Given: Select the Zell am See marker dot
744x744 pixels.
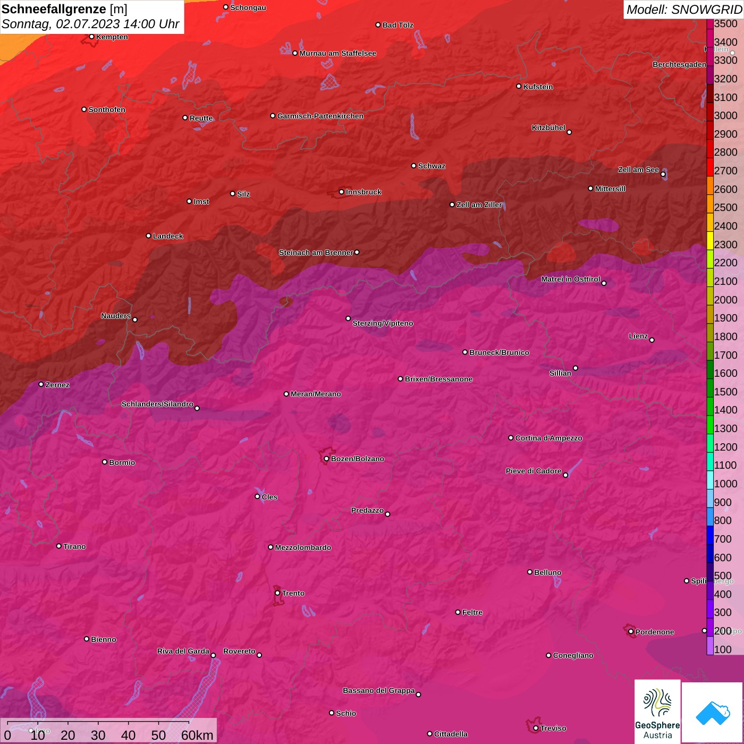Looking at the screenshot, I should point(663,174).
